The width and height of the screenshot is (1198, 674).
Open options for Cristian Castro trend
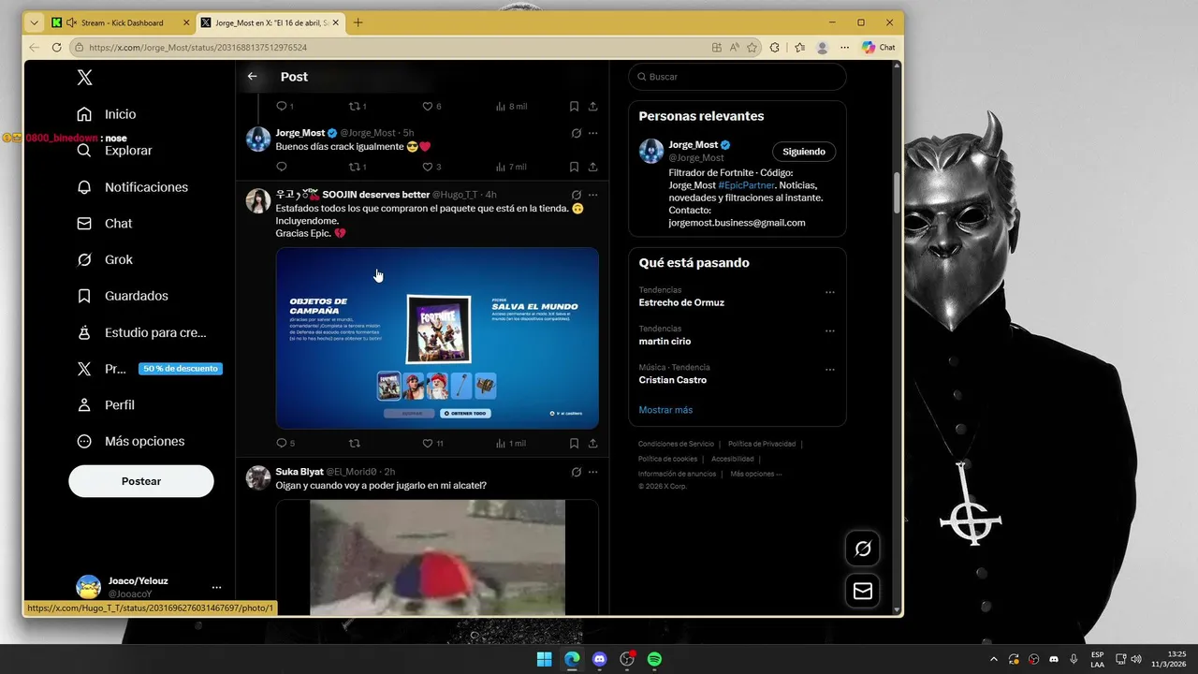829,370
